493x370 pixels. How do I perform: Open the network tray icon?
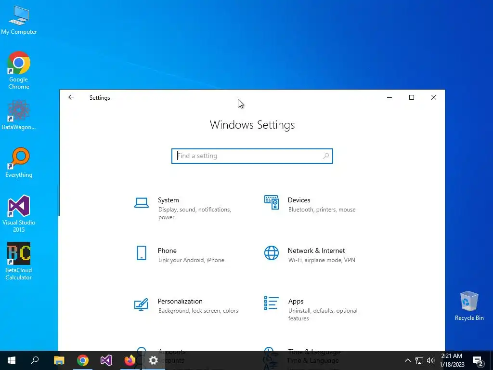coord(419,360)
